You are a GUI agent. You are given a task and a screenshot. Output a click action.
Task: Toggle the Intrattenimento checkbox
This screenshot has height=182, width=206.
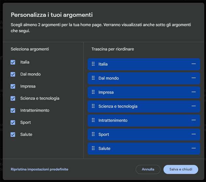point(13,111)
